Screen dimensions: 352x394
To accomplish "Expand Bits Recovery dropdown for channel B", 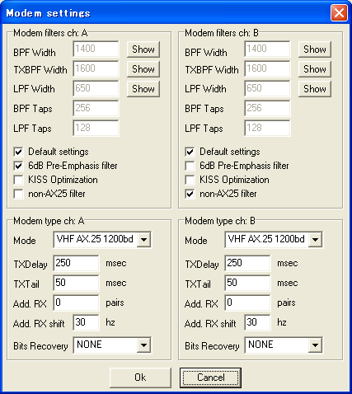I will click(x=315, y=345).
